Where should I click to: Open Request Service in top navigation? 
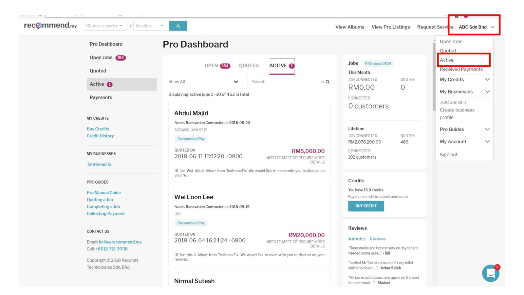click(435, 27)
